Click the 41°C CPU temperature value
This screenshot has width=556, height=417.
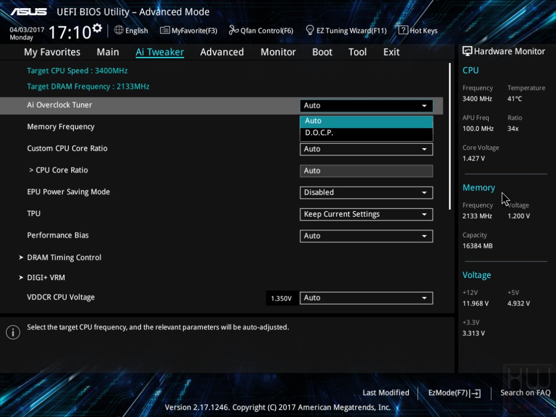[514, 99]
